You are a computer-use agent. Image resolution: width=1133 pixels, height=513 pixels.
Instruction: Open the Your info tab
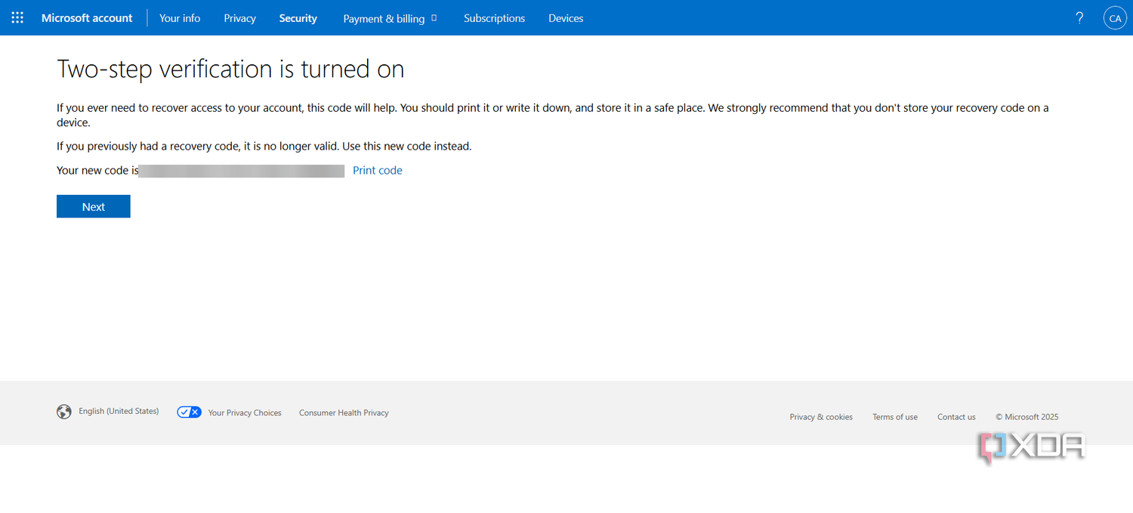(x=180, y=18)
